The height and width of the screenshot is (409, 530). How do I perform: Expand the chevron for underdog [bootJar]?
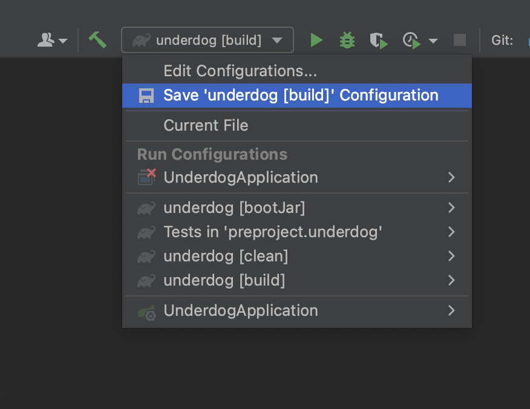click(x=451, y=208)
